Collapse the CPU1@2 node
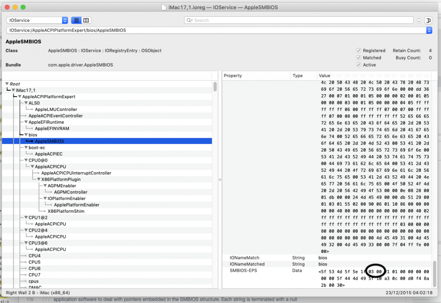 point(26,218)
